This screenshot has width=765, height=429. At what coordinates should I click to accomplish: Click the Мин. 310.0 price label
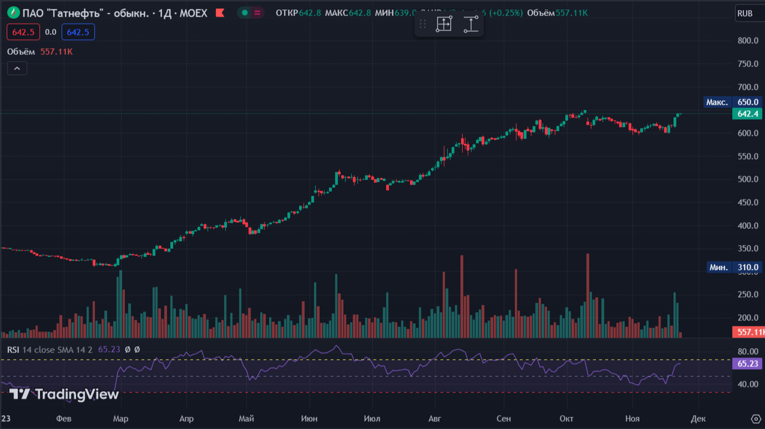(734, 267)
